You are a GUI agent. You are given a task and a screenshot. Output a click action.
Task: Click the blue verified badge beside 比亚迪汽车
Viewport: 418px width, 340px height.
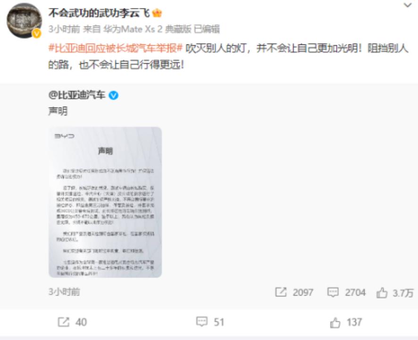coord(114,95)
